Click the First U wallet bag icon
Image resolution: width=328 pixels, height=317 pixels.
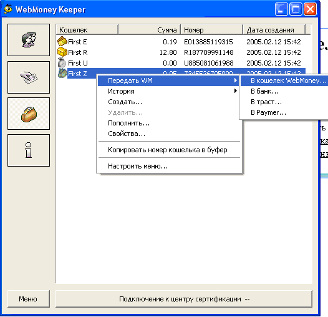(62, 62)
